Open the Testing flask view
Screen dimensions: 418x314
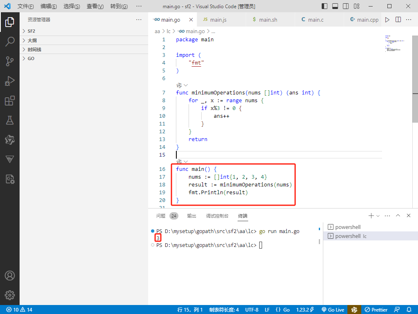tap(10, 120)
